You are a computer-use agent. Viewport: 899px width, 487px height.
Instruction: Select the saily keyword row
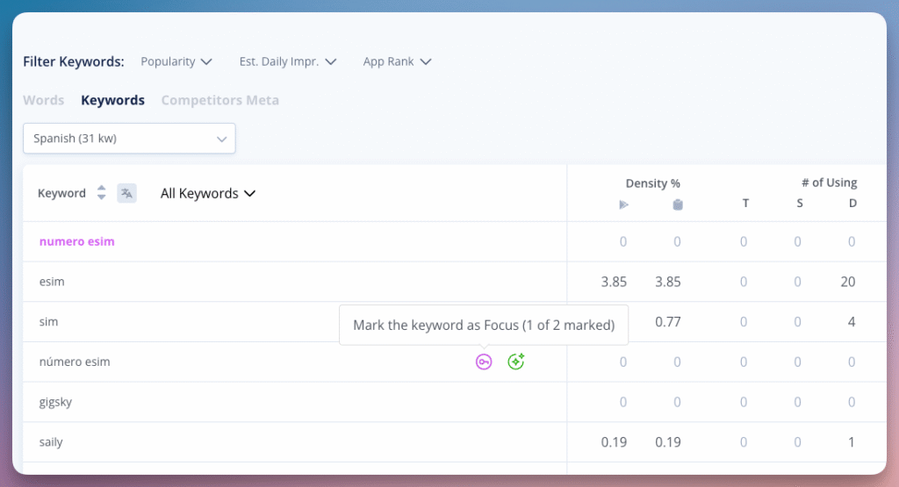[51, 442]
